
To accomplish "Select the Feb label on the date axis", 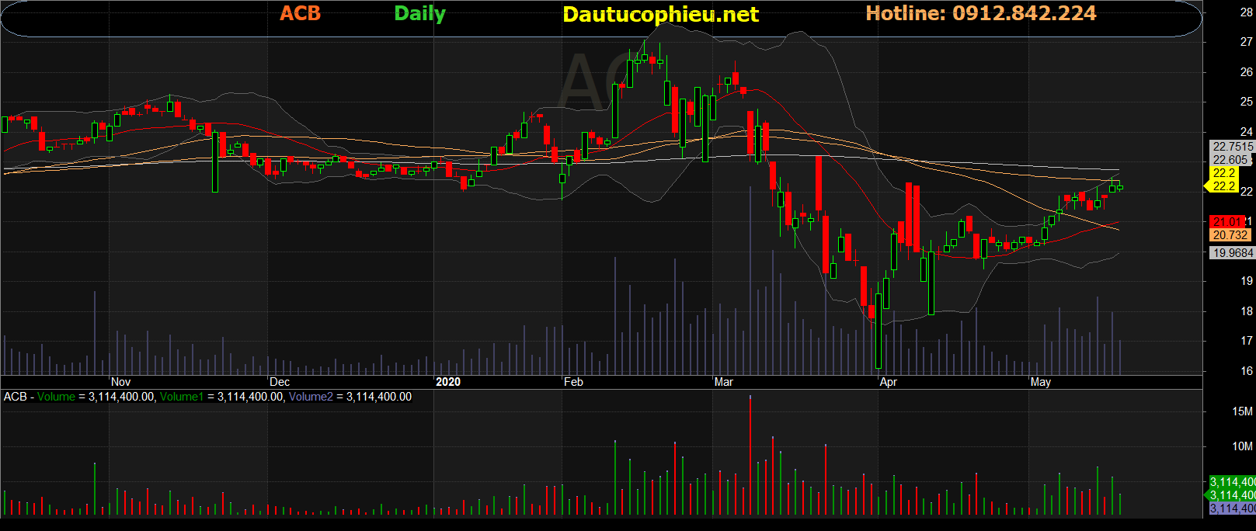I will click(573, 382).
